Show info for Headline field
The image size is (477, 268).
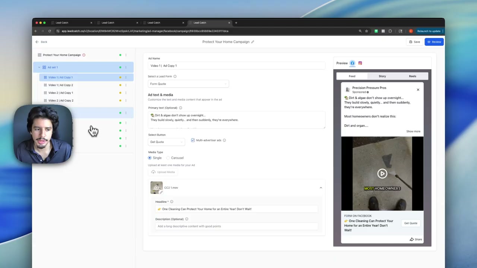coord(171,202)
